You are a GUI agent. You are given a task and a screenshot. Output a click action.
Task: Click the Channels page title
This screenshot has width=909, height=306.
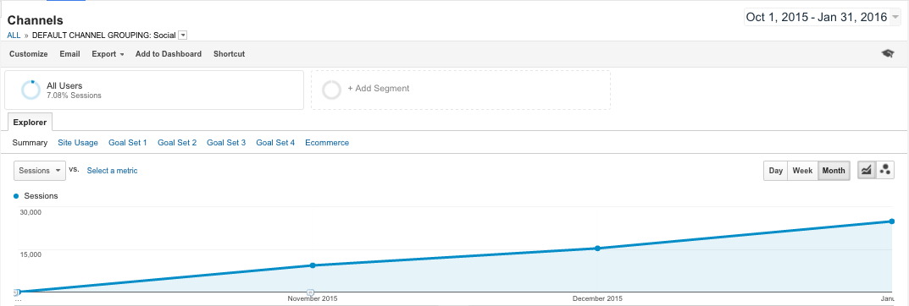pyautogui.click(x=36, y=20)
